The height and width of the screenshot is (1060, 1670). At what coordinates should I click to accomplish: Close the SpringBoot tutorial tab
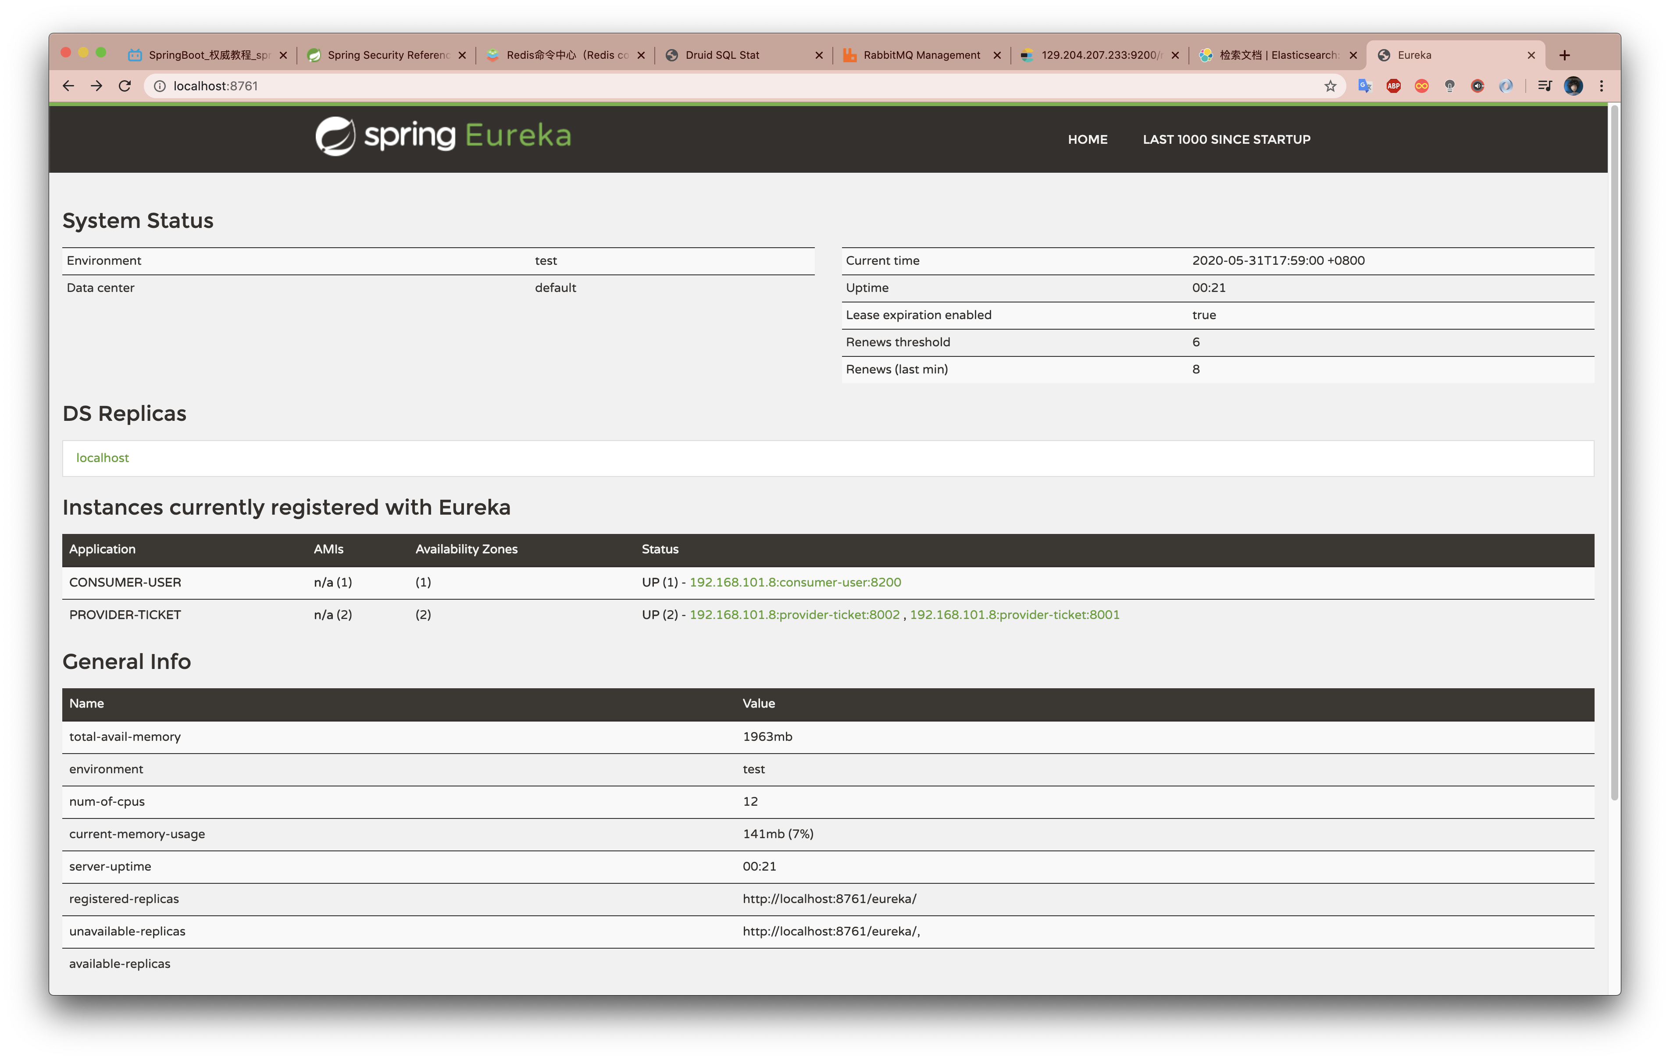point(283,56)
